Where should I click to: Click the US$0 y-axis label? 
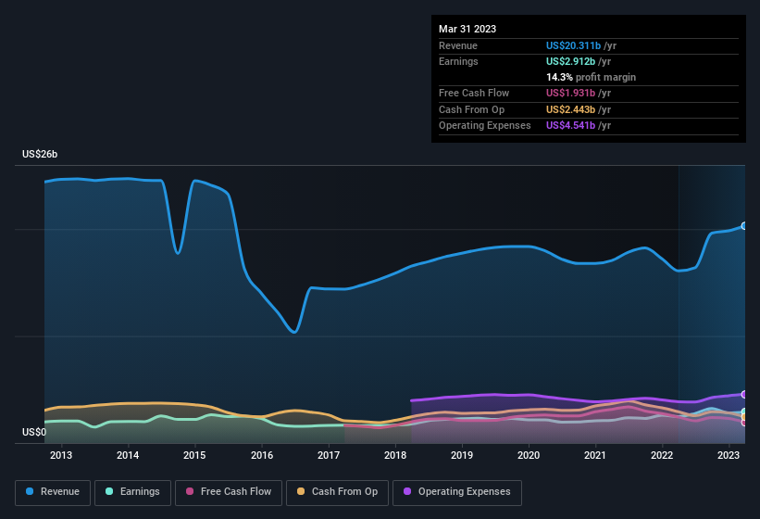click(34, 432)
